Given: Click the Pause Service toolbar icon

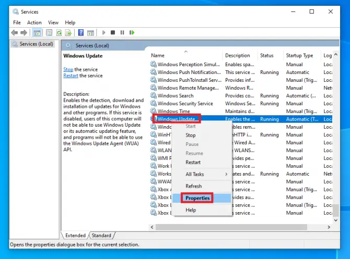Looking at the screenshot, I should click(122, 33).
